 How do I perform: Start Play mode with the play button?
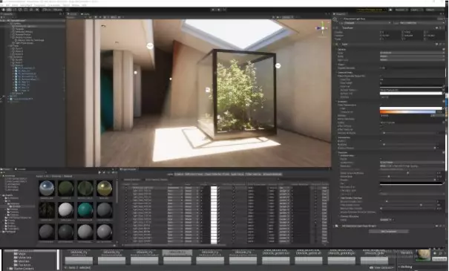coord(213,10)
